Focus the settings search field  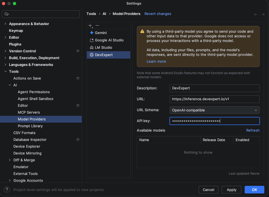tap(41, 14)
